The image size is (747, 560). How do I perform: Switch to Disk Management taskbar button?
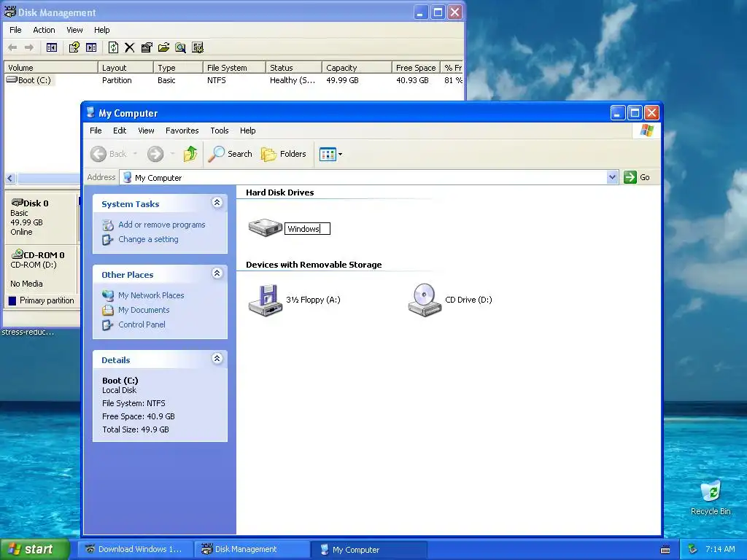pyautogui.click(x=252, y=550)
